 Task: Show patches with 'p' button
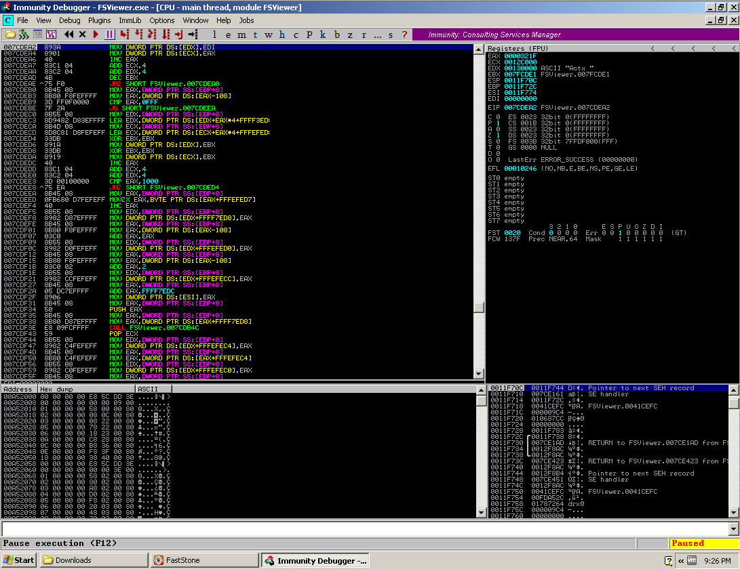(x=309, y=35)
